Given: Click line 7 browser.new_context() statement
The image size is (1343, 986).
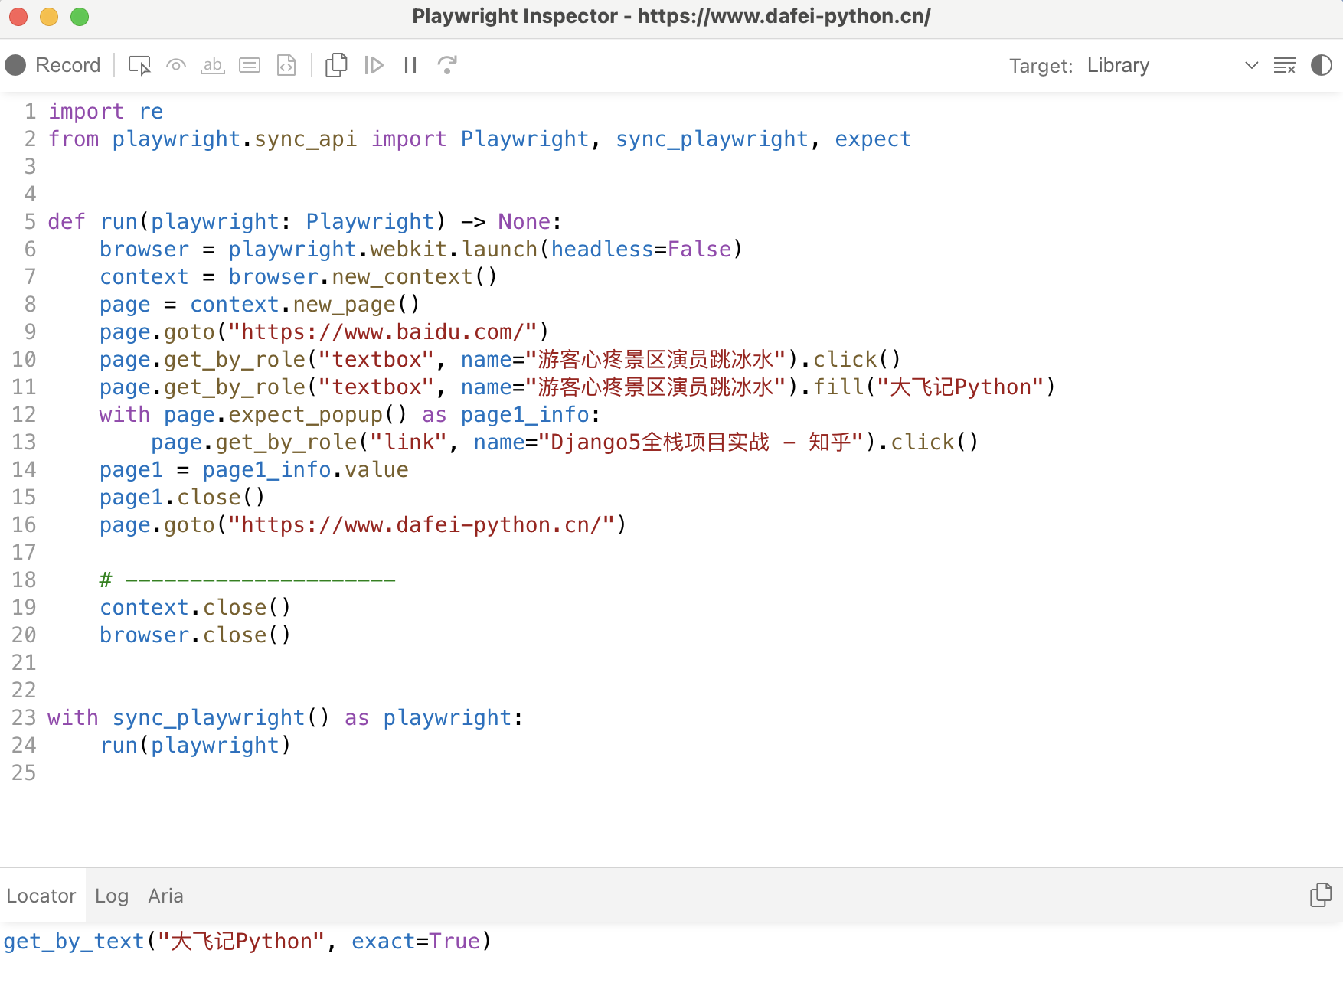Looking at the screenshot, I should [x=299, y=276].
